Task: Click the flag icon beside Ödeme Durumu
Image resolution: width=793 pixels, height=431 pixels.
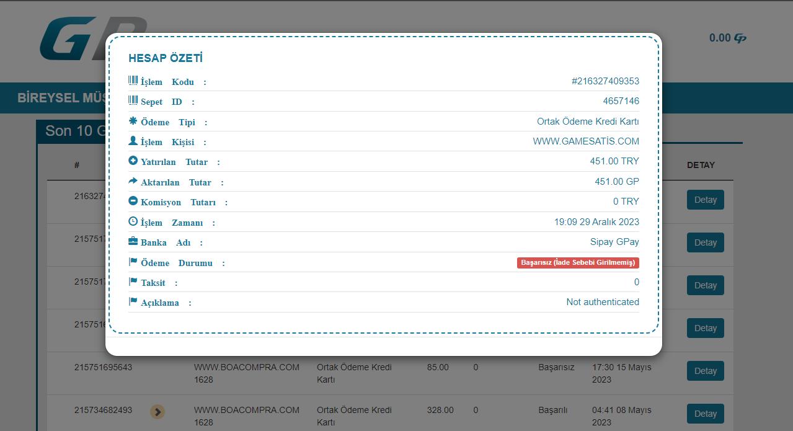Action: point(133,262)
